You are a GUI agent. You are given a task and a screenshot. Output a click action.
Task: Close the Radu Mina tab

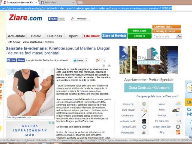(73, 2)
